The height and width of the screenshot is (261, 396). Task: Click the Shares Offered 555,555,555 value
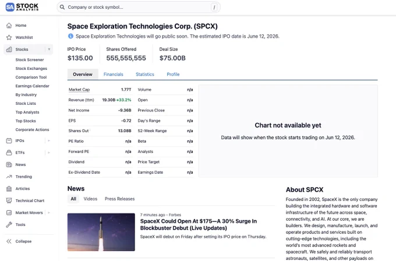tap(126, 58)
